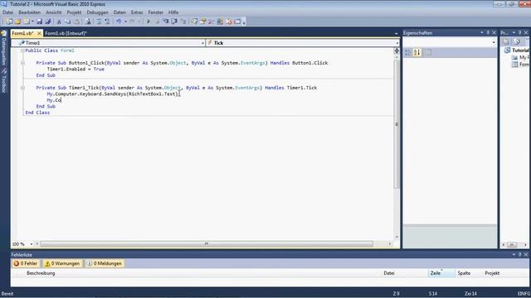Click the Step Over debug icon
The width and height of the screenshot is (531, 298).
coord(174,22)
